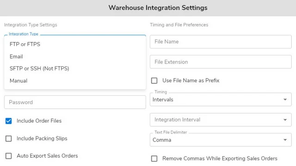Open the Timing dropdown showing Intervals
The height and width of the screenshot is (166, 296).
[221, 100]
